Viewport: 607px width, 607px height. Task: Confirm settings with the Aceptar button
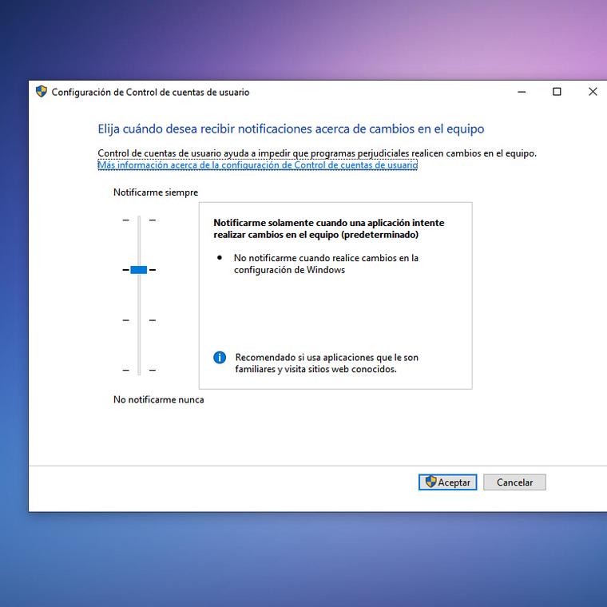pos(448,482)
